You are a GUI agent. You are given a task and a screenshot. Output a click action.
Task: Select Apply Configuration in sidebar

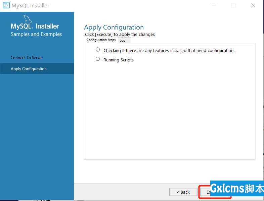(x=37, y=69)
